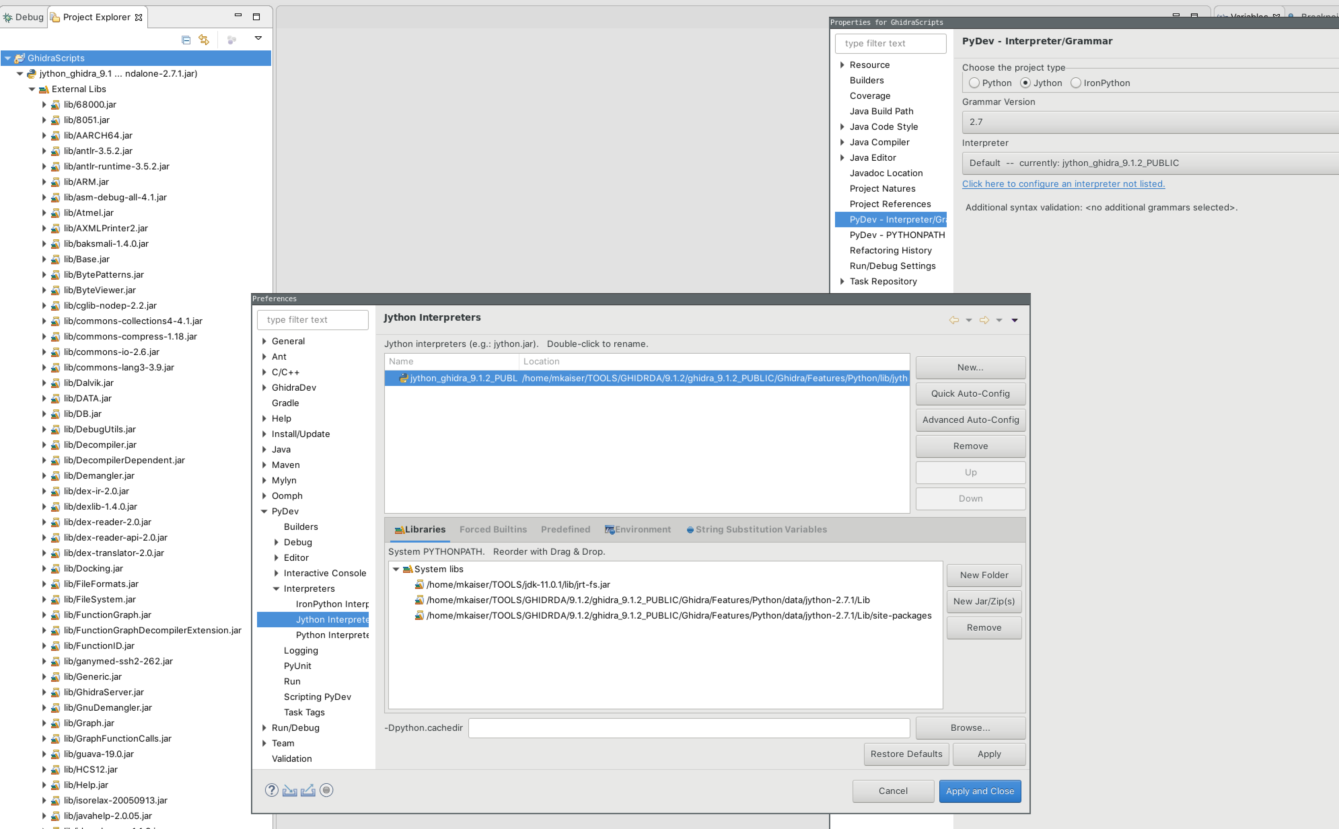
Task: Collapse all items in Project Explorer
Action: coord(185,39)
